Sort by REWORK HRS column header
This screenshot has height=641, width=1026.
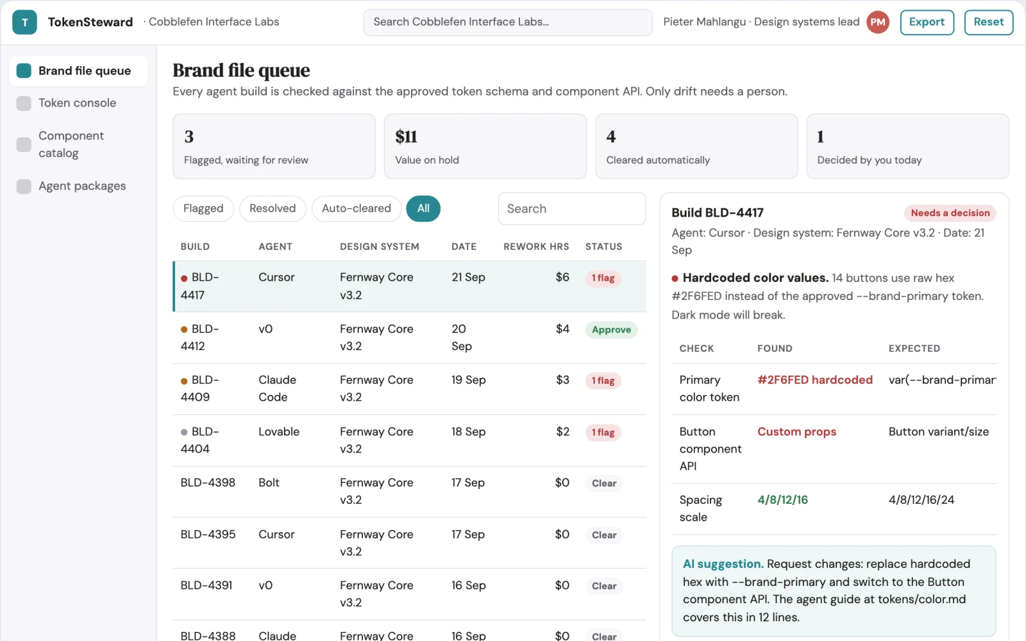tap(536, 247)
